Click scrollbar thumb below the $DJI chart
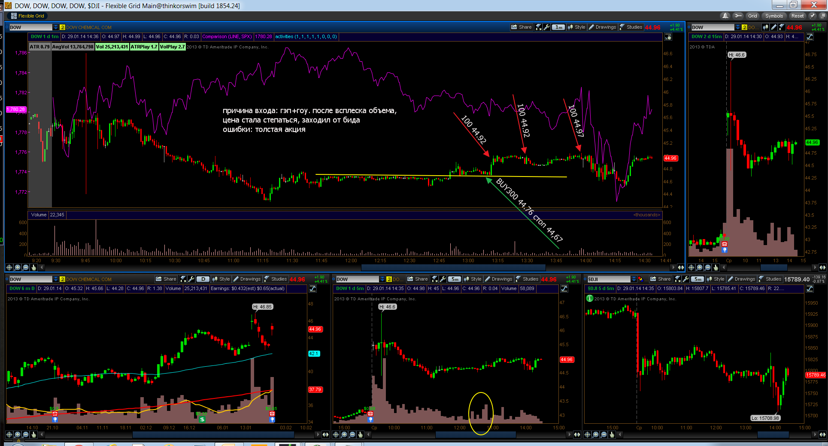The height and width of the screenshot is (446, 828). click(x=773, y=434)
